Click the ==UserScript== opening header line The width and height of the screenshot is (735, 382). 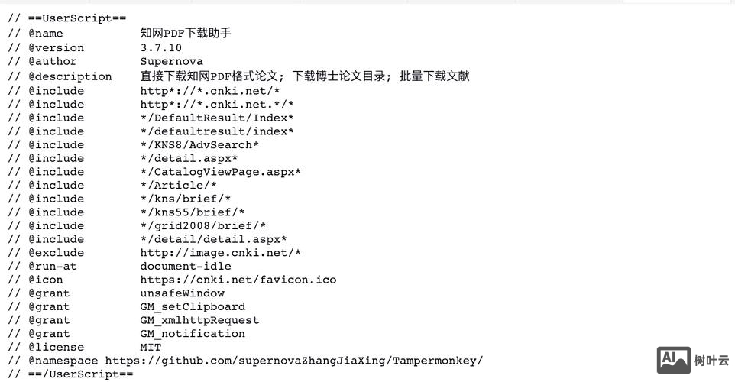[67, 18]
